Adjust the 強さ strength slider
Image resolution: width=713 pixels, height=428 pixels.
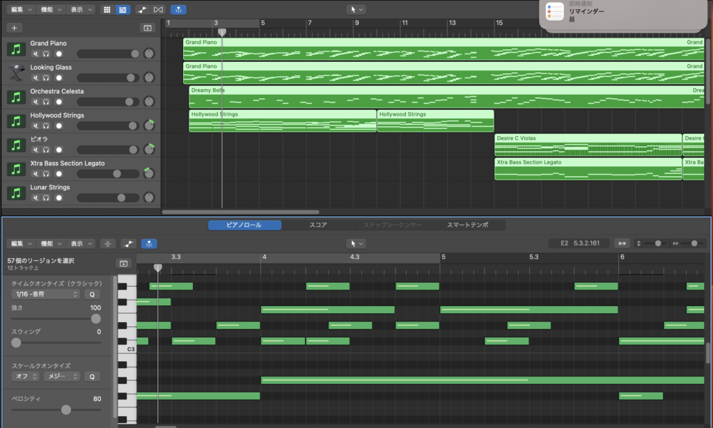[x=56, y=319]
